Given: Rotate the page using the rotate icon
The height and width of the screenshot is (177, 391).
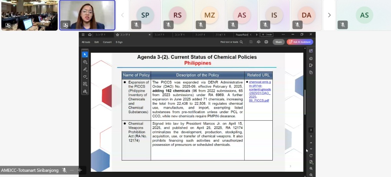Looking at the screenshot, I should point(311,155).
